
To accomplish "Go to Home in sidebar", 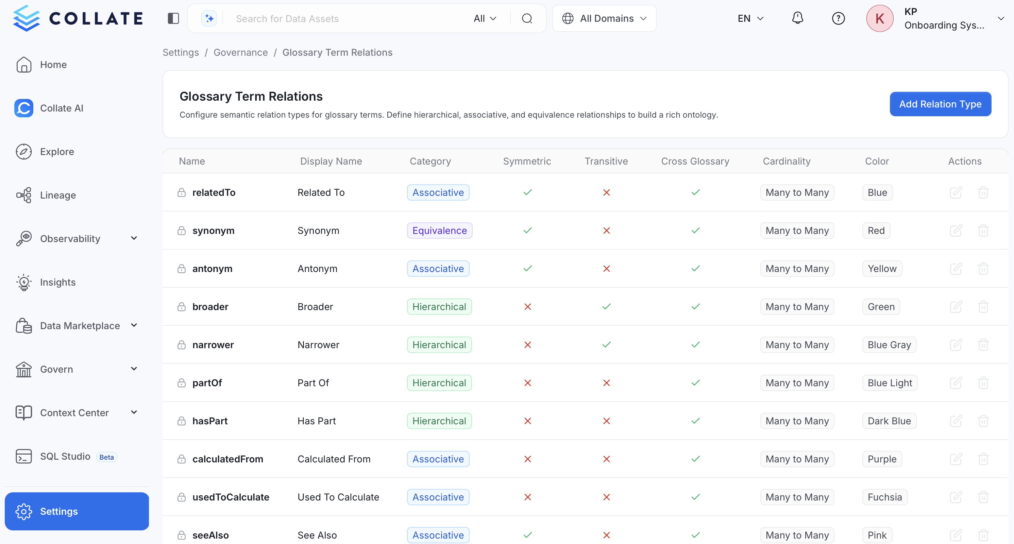I will click(77, 65).
